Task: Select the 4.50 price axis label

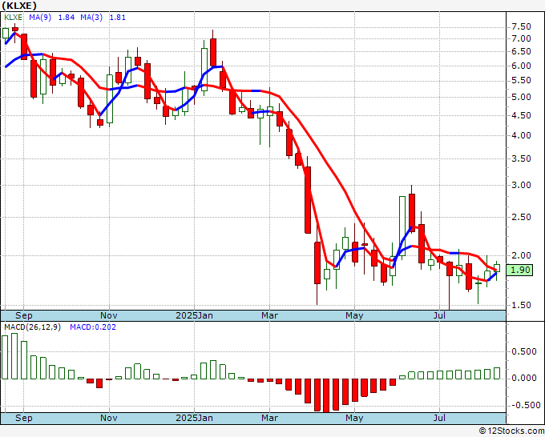Action: click(x=522, y=115)
